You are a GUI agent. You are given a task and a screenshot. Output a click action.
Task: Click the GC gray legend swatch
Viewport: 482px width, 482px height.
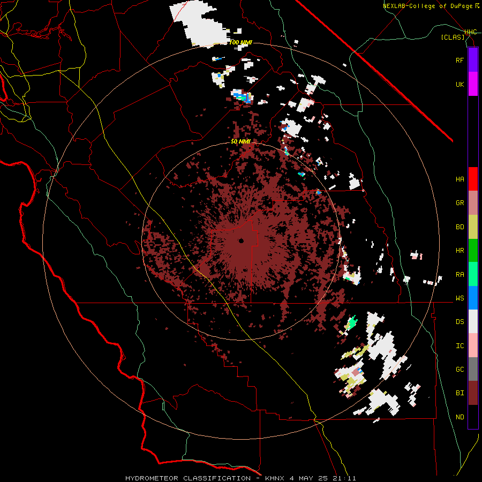(x=473, y=369)
